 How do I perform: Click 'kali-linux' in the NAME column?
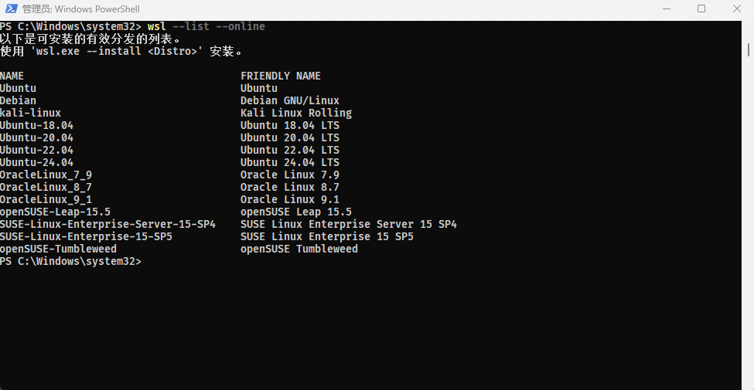[30, 113]
